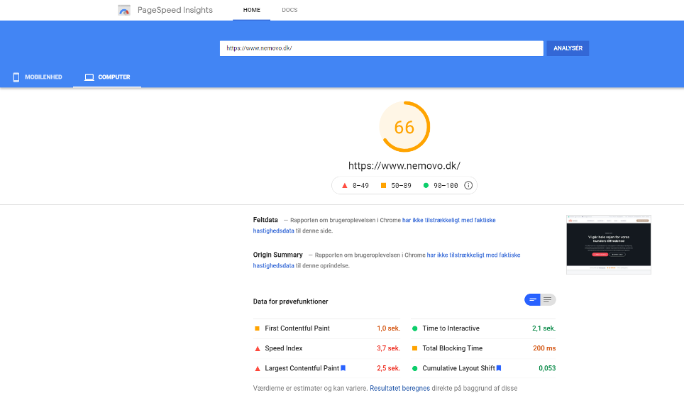Image resolution: width=684 pixels, height=393 pixels.
Task: Click the Feltdata 'hastighedsdata' link
Action: 273,231
